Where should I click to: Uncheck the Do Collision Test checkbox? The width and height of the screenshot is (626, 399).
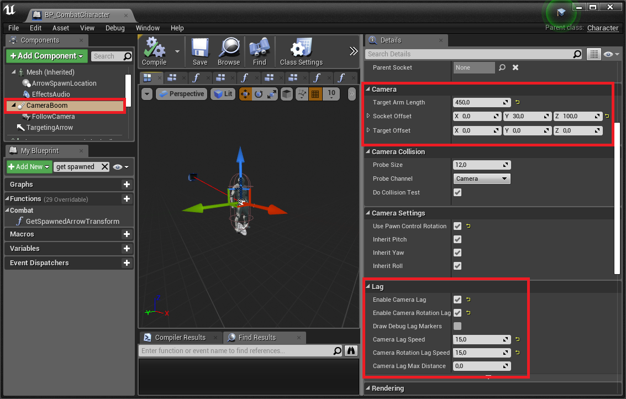tap(457, 192)
